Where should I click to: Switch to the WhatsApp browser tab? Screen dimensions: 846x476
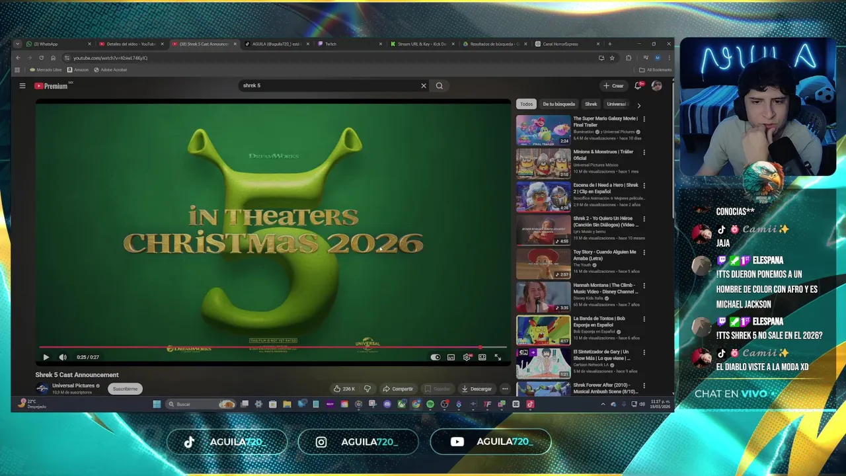[58, 44]
